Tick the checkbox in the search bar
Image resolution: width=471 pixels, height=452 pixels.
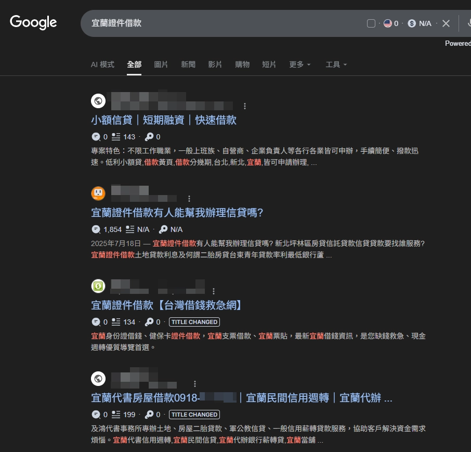[x=371, y=23]
